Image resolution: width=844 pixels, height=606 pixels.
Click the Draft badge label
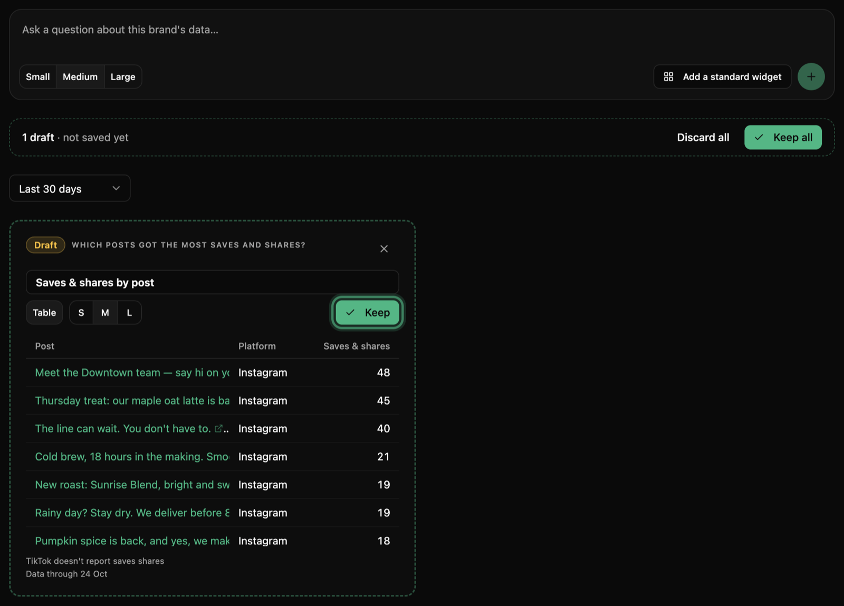click(45, 245)
